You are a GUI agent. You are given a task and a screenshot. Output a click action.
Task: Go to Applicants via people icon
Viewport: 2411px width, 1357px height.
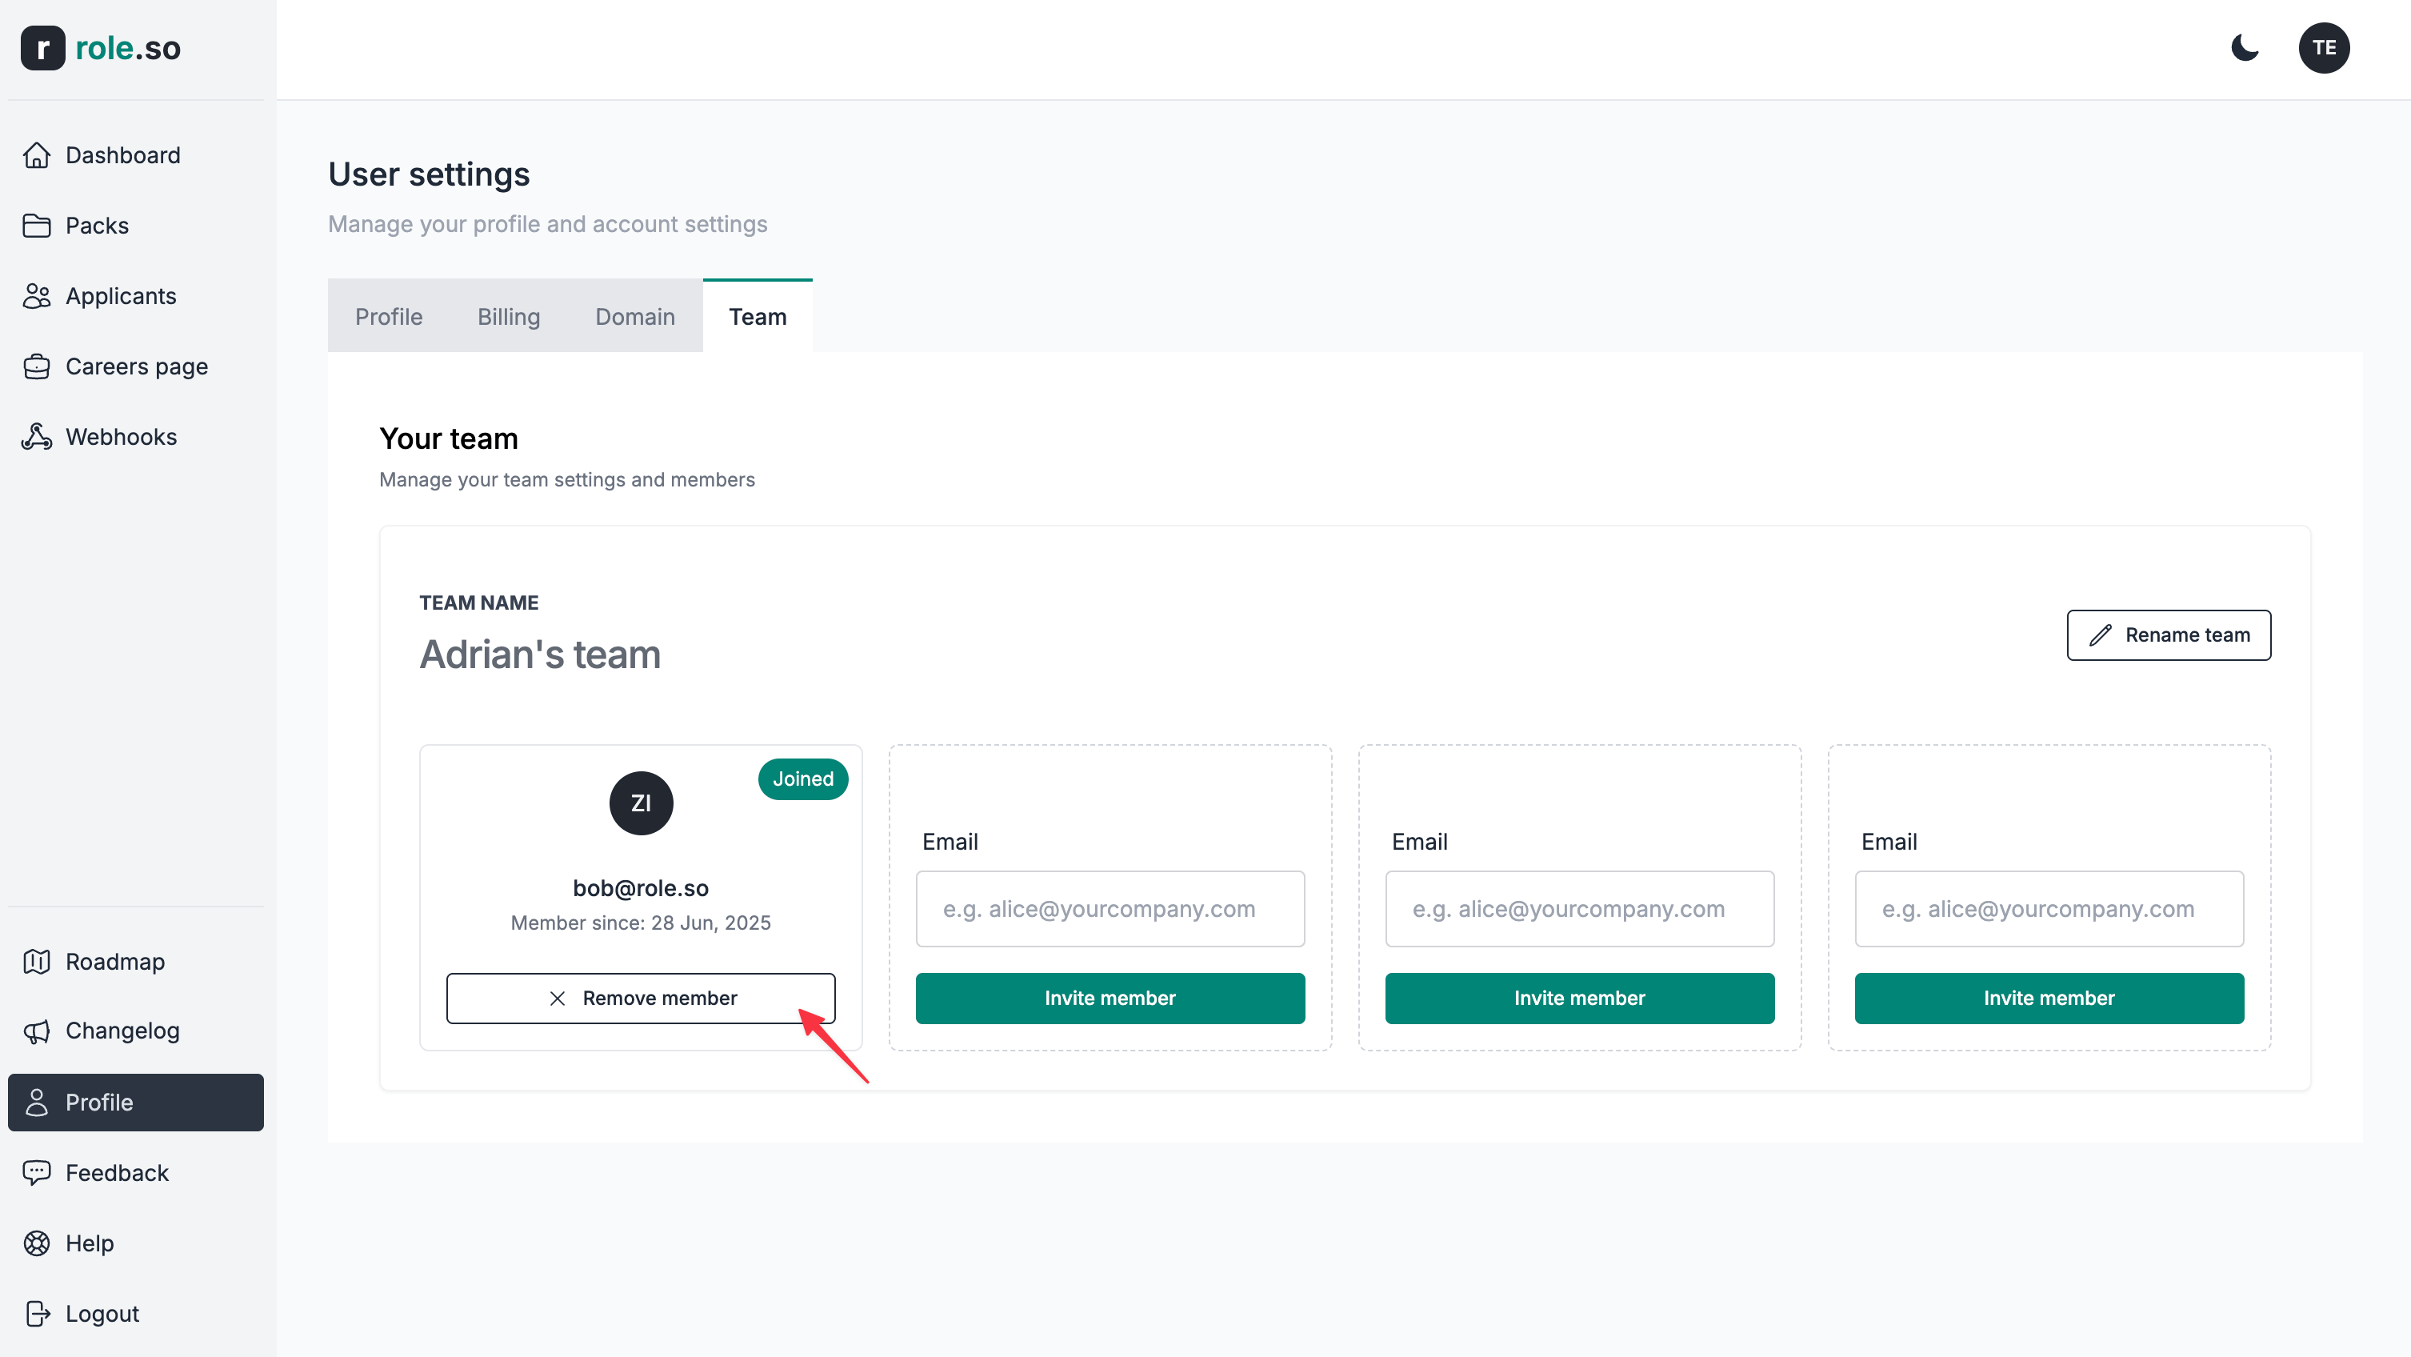(37, 296)
